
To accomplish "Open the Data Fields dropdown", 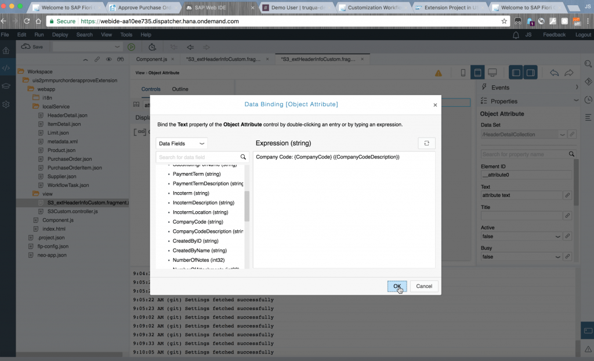I will click(182, 143).
